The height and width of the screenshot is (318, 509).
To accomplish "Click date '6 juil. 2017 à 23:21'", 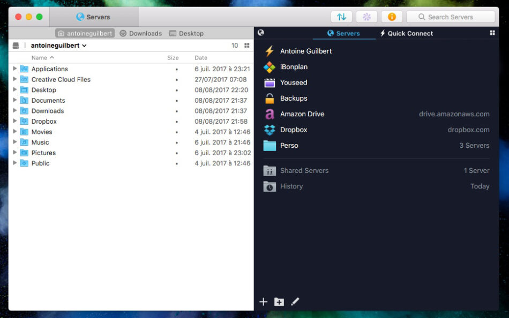I will [x=222, y=69].
